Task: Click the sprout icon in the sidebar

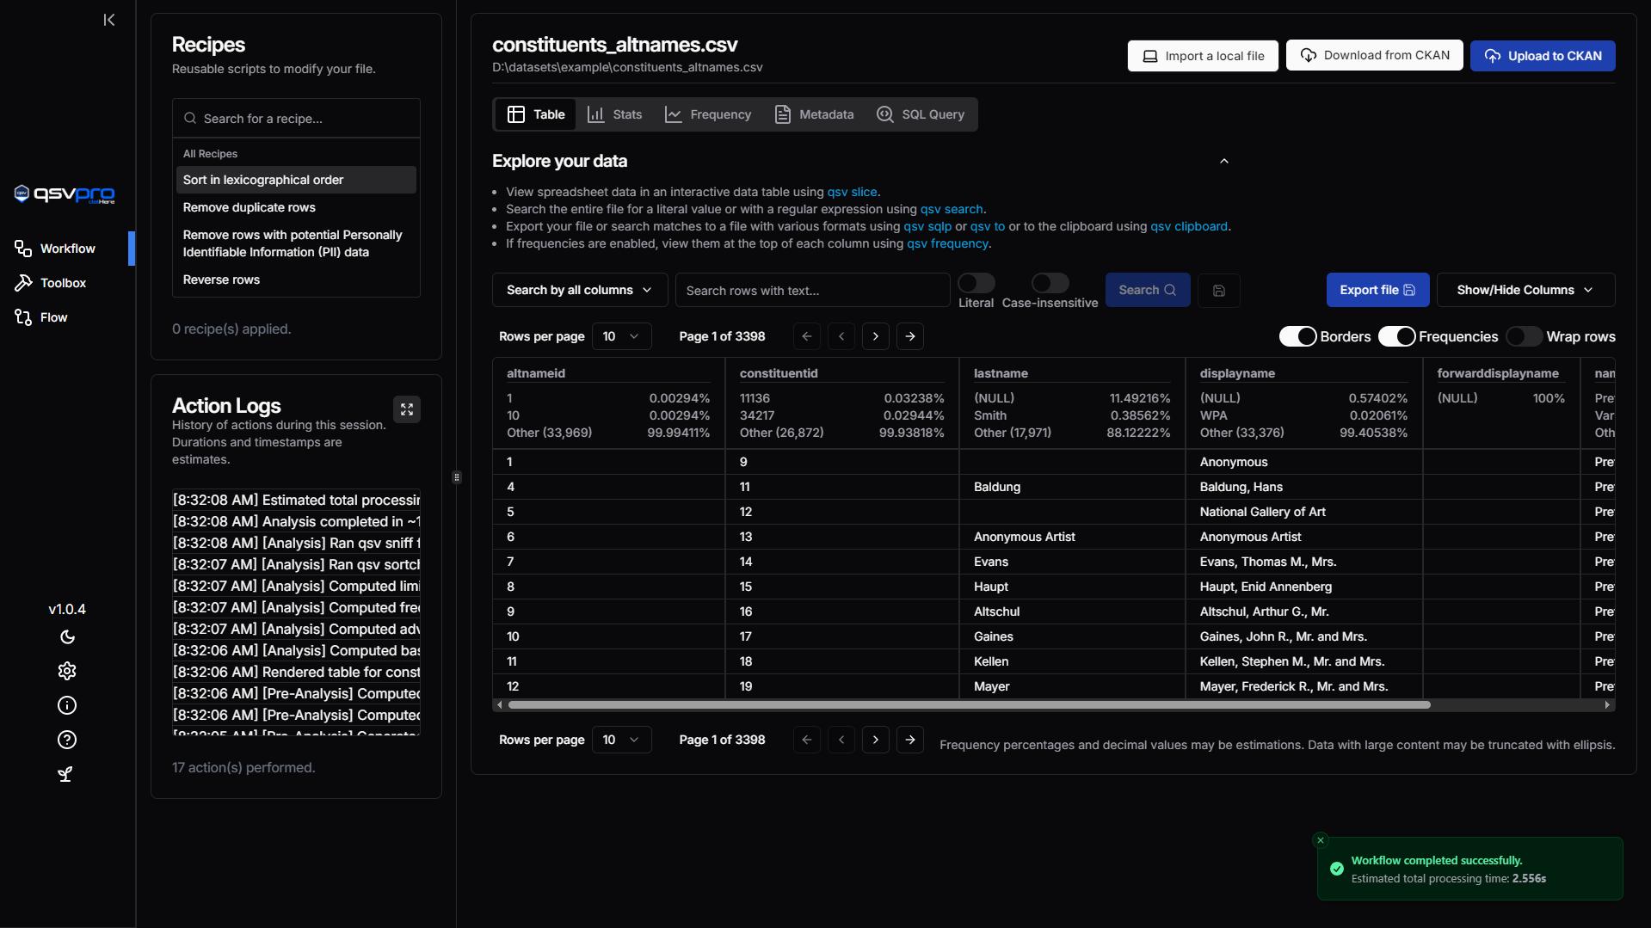Action: point(65,775)
